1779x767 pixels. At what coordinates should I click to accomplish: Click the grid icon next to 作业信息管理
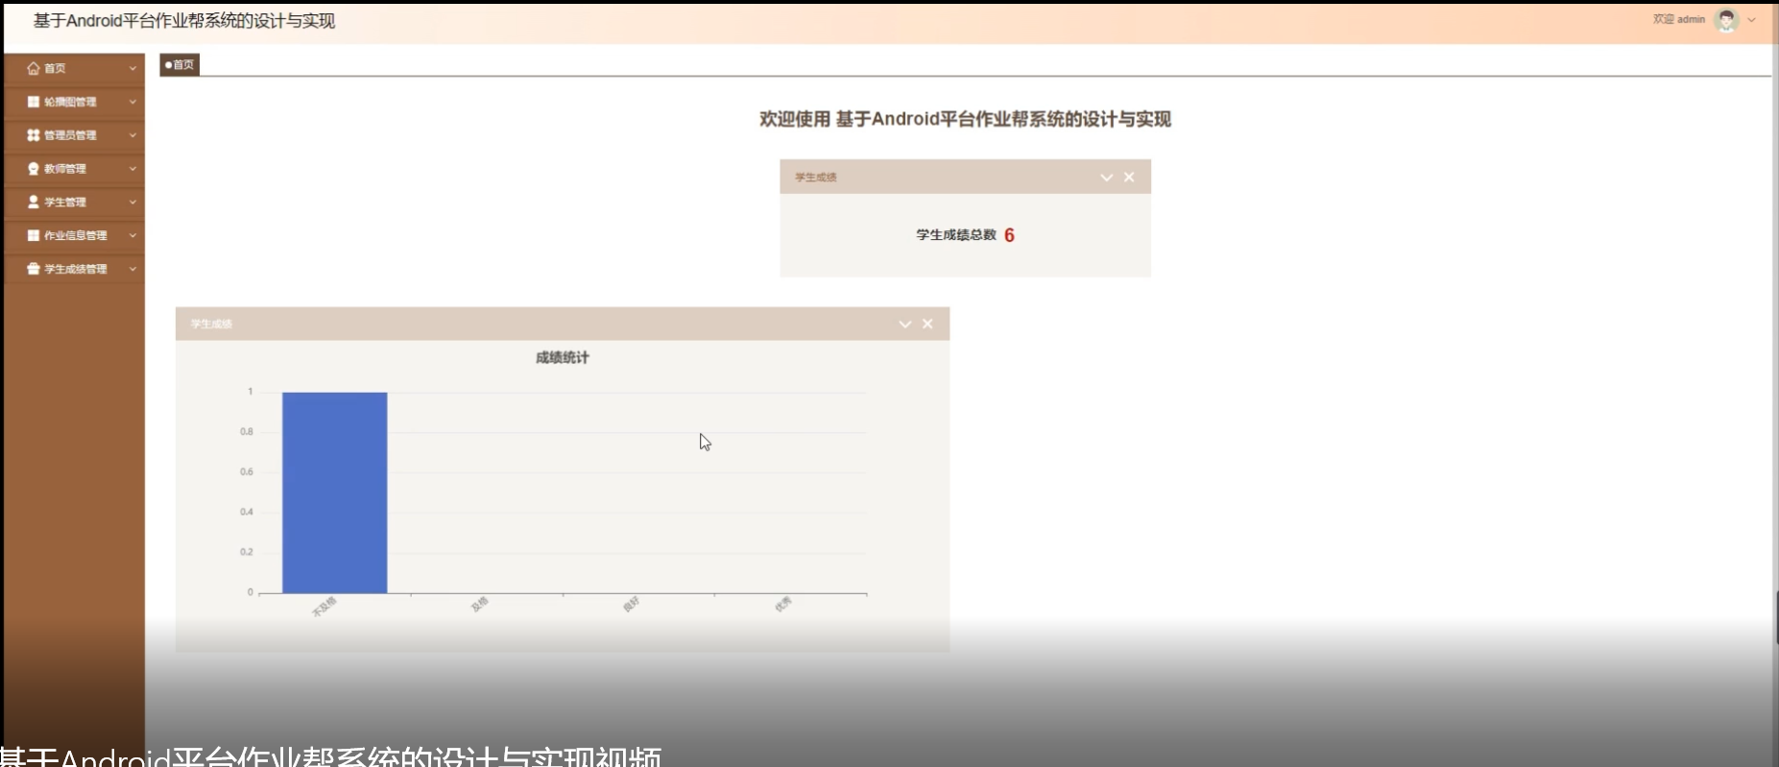coord(34,235)
